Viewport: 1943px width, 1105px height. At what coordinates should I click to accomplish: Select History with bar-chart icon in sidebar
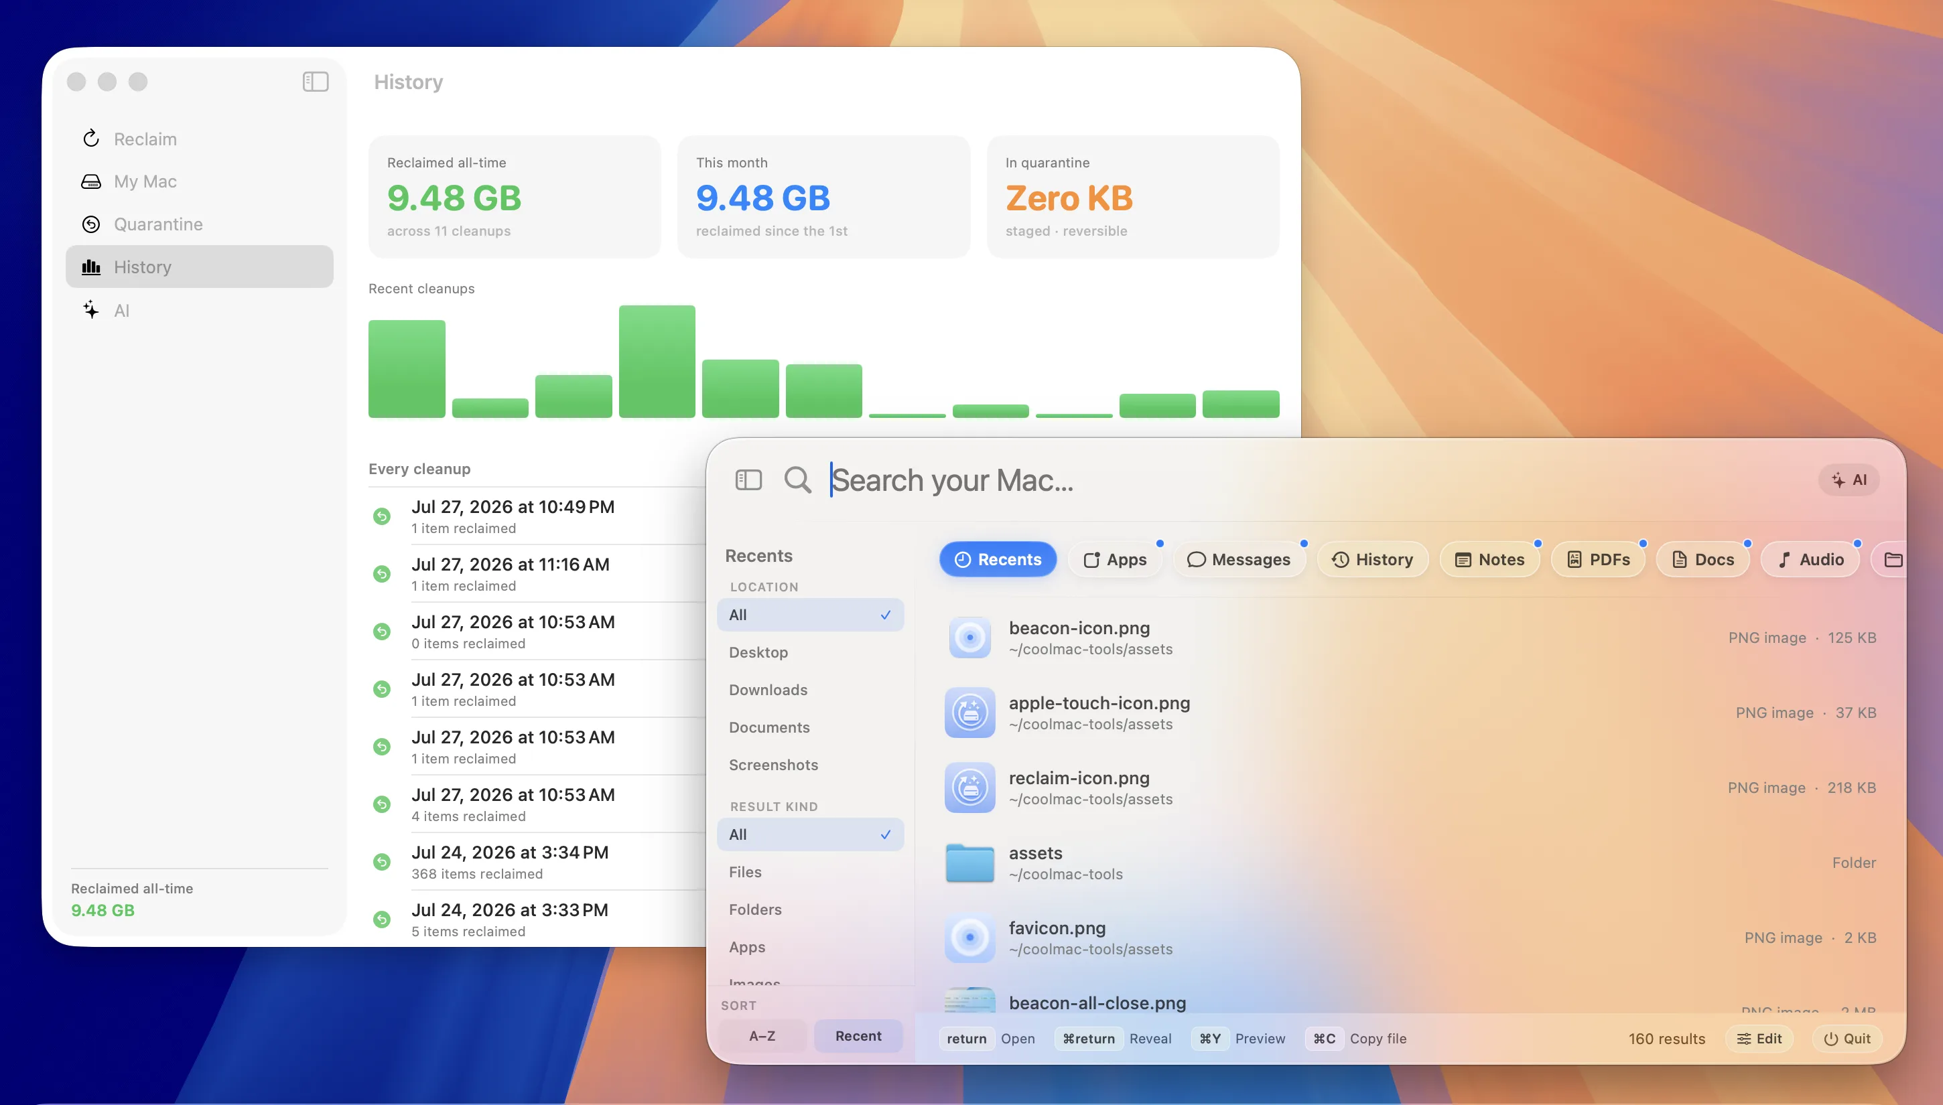200,267
